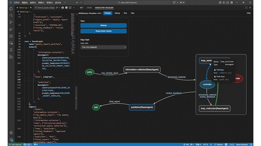Click the command center search box
This screenshot has width=261, height=146.
pyautogui.click(x=127, y=2)
